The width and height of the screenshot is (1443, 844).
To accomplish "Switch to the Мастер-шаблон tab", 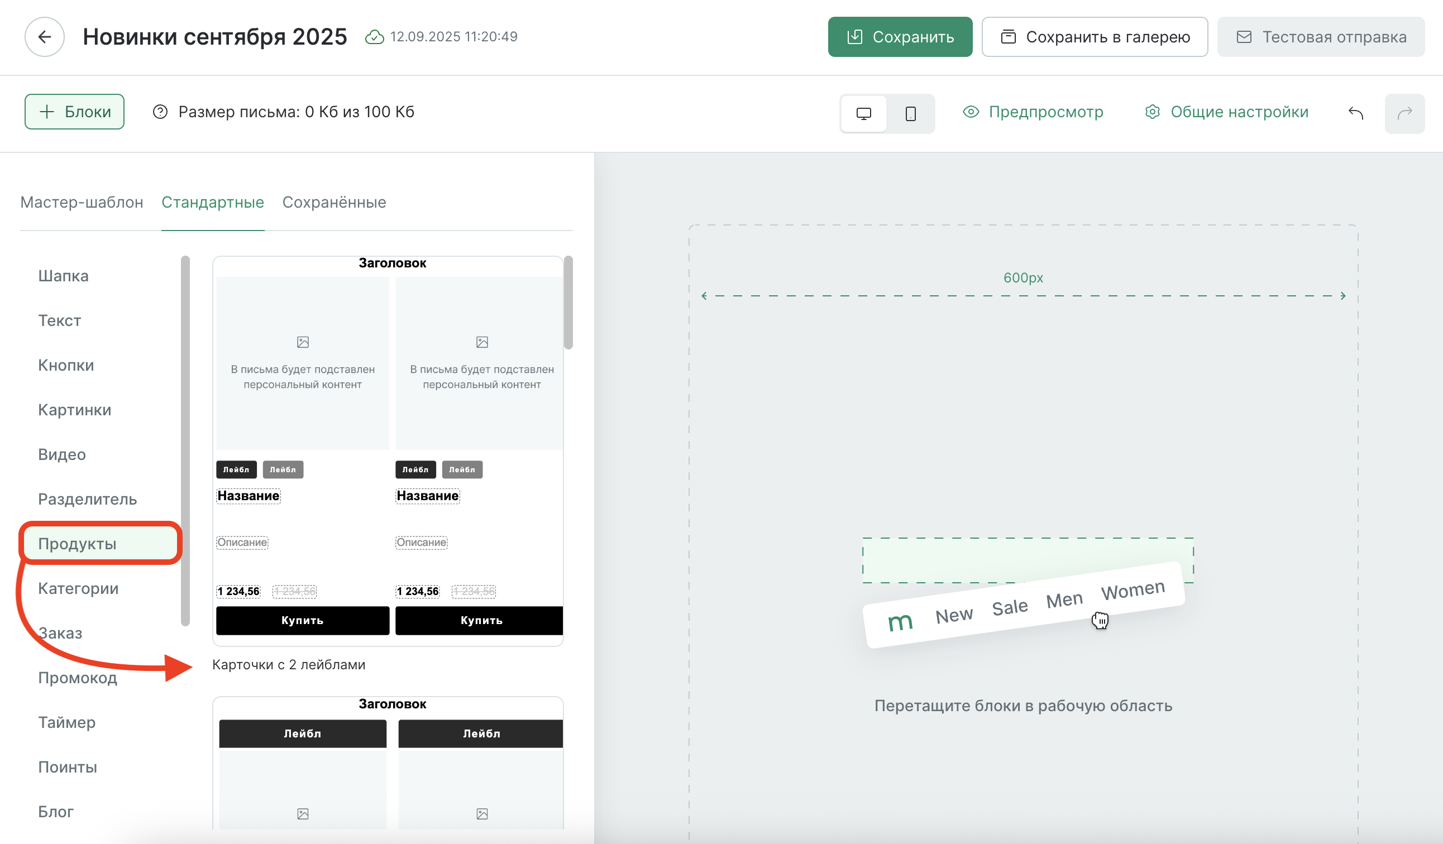I will (x=82, y=203).
